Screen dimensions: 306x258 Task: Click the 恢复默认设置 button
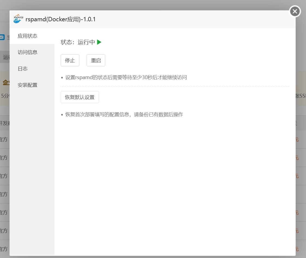coord(80,97)
